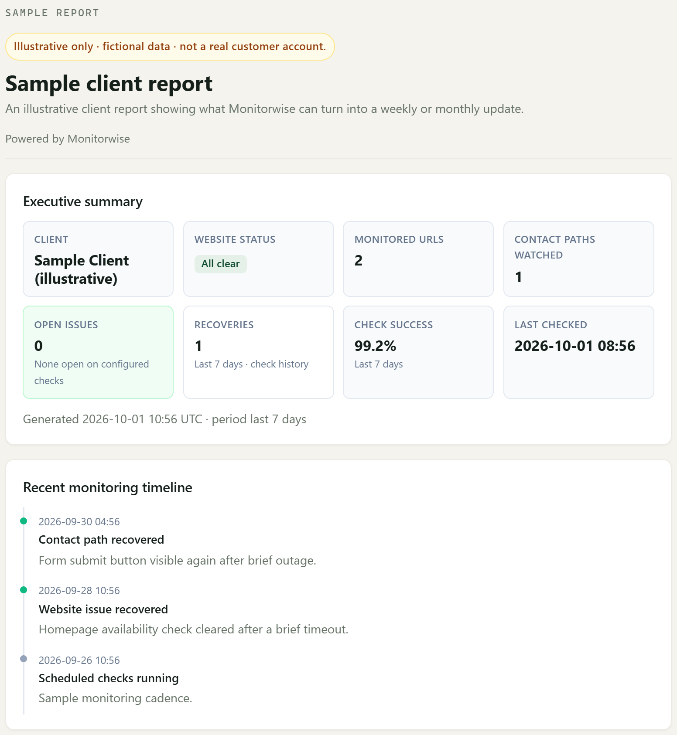
Task: Click the 'Website issue recovered' title
Action: tap(103, 609)
